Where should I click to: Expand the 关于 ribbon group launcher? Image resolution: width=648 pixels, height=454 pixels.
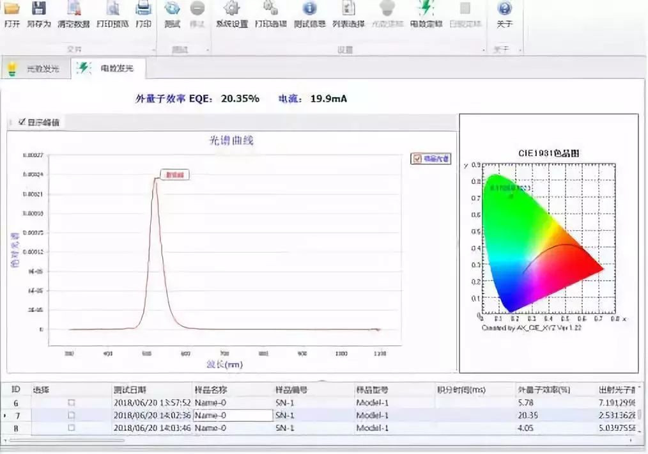(x=520, y=51)
